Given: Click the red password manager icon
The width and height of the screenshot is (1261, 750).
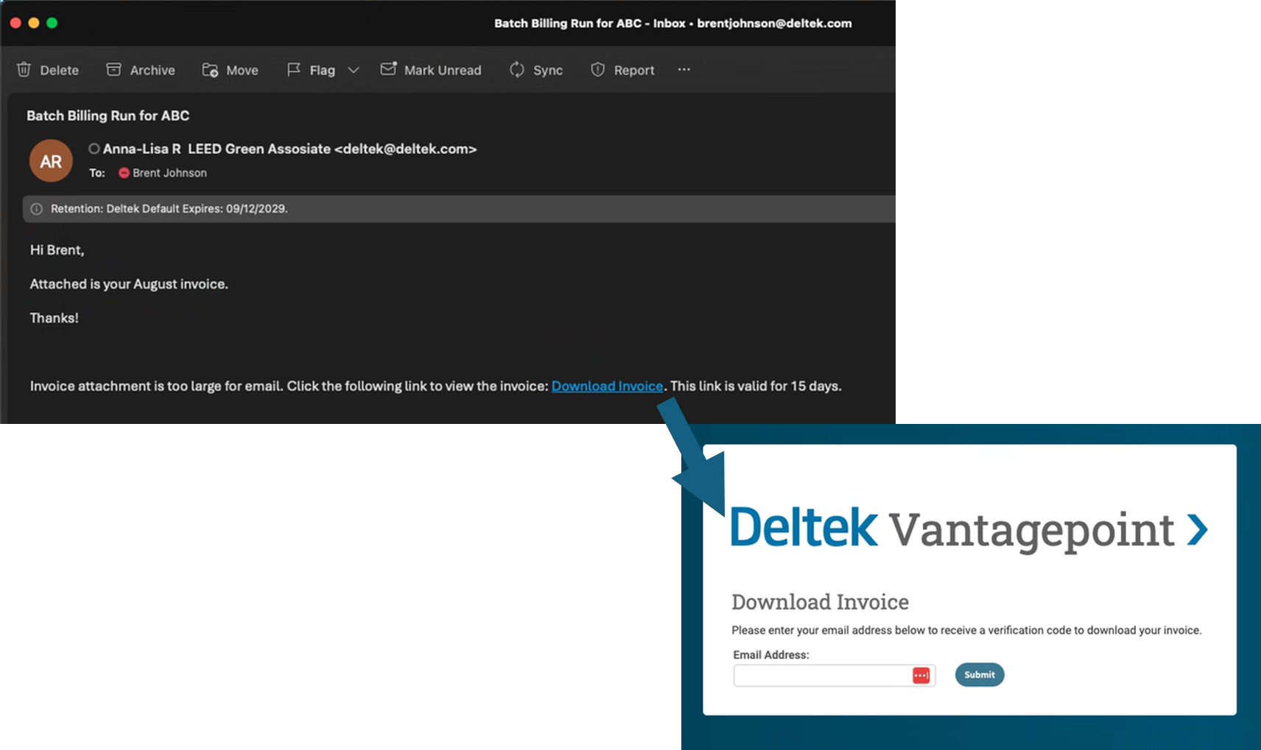Looking at the screenshot, I should point(921,676).
